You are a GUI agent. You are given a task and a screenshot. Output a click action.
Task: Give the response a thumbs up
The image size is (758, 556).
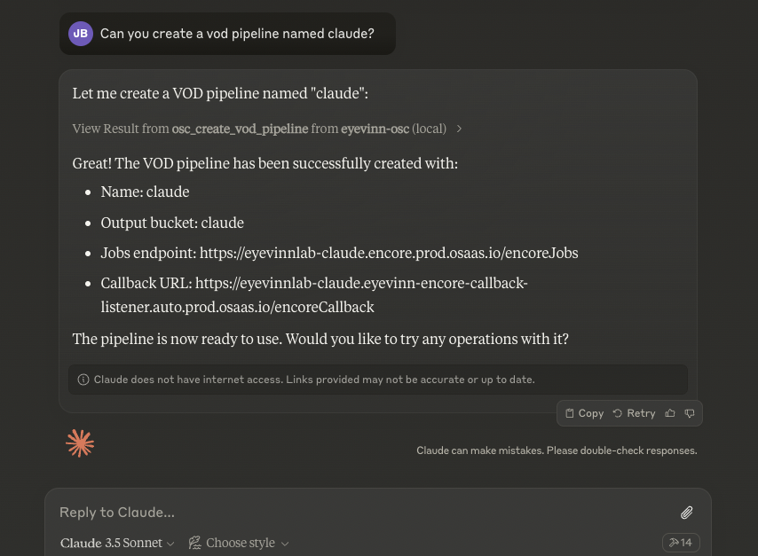tap(670, 412)
